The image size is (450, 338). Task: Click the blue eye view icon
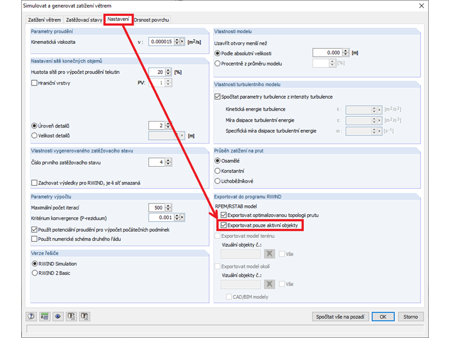pyautogui.click(x=57, y=317)
